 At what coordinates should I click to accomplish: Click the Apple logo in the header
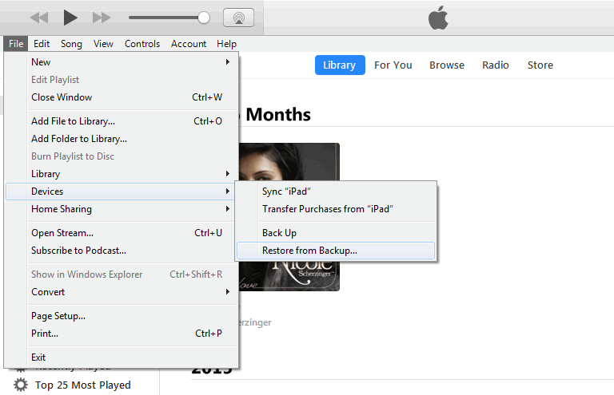[x=438, y=18]
